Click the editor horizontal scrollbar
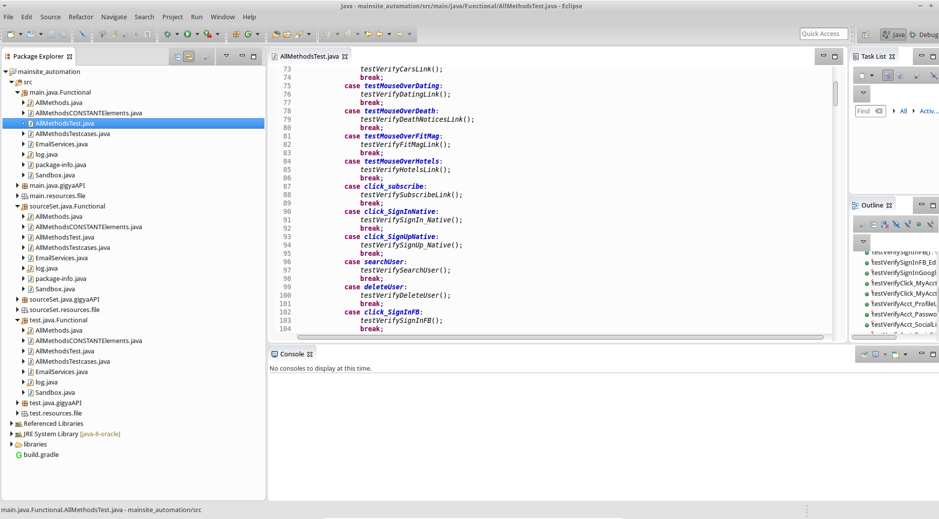Viewport: 939px width, 519px height. (x=560, y=338)
